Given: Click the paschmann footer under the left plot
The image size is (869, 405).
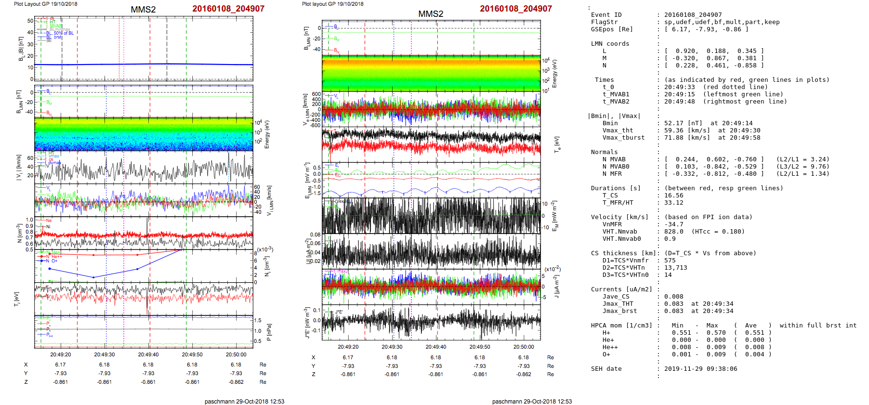Looking at the screenshot, I should [244, 401].
